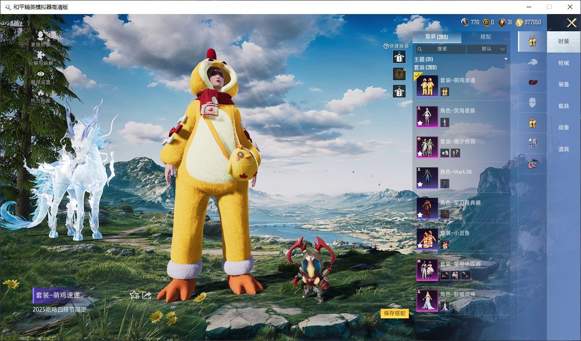Switch to the 搭配 tab
The height and width of the screenshot is (341, 581).
[485, 37]
